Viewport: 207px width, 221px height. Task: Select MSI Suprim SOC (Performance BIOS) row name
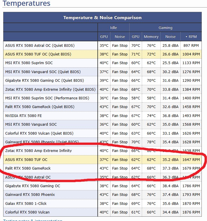pos(47,98)
